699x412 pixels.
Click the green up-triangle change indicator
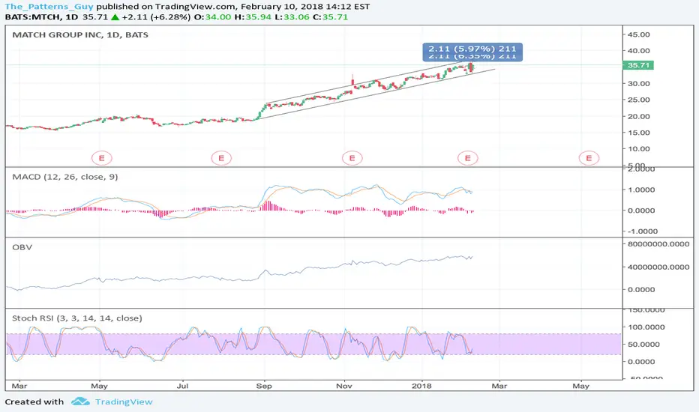pyautogui.click(x=115, y=17)
